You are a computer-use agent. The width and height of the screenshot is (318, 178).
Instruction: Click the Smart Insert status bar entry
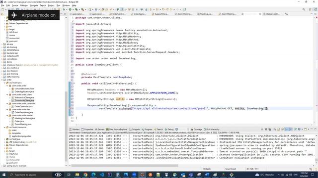[231, 169]
